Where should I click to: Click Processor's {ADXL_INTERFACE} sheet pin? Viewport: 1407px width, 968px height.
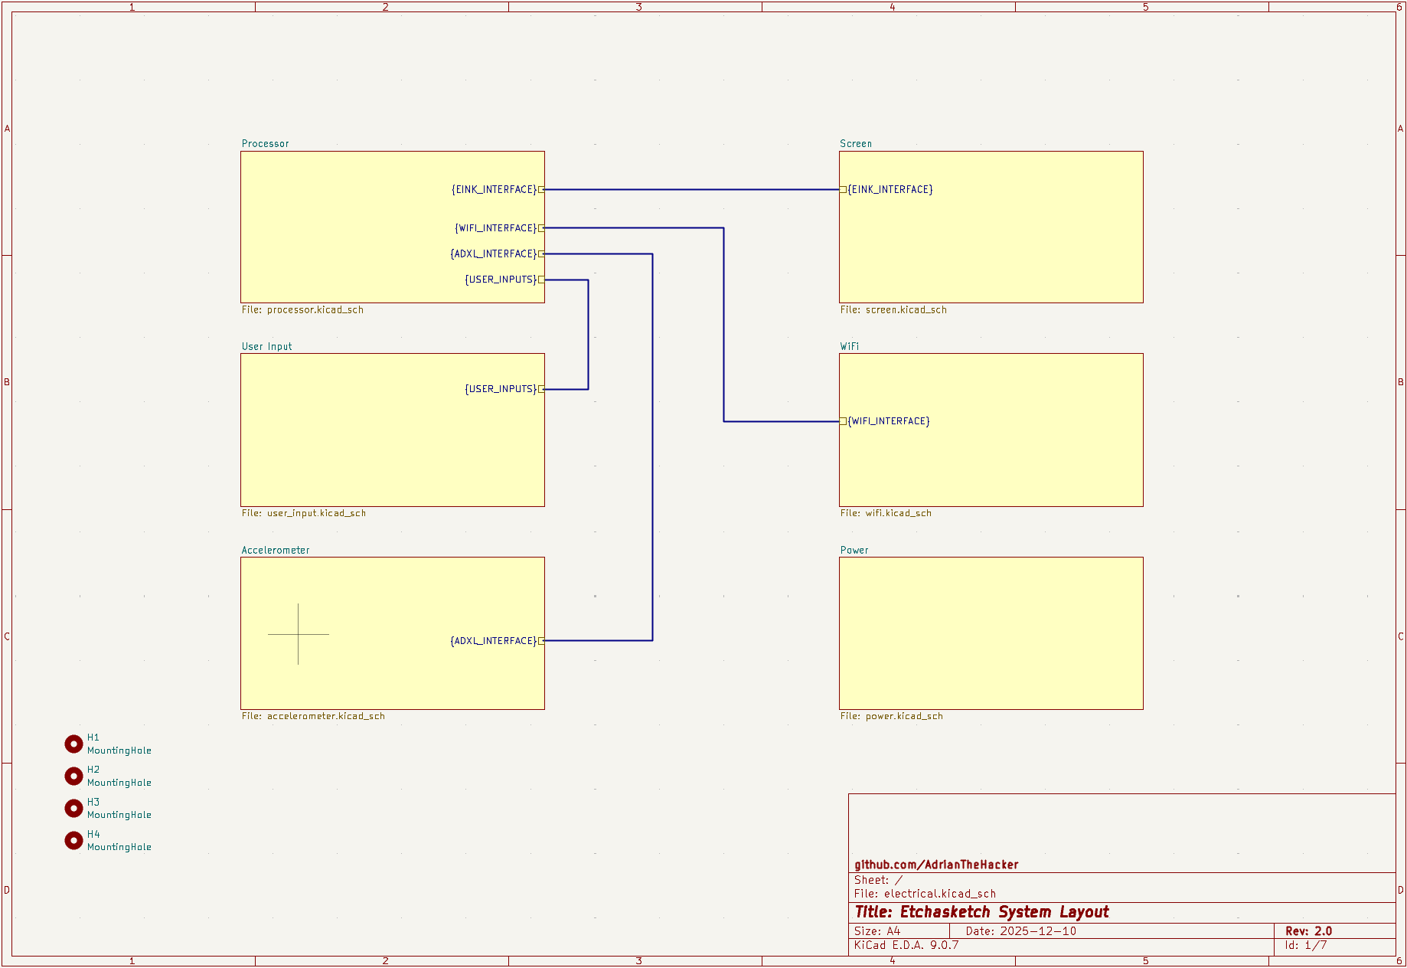click(x=498, y=253)
